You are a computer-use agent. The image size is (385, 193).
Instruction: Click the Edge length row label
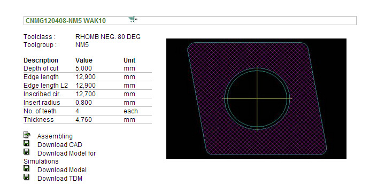click(x=41, y=77)
